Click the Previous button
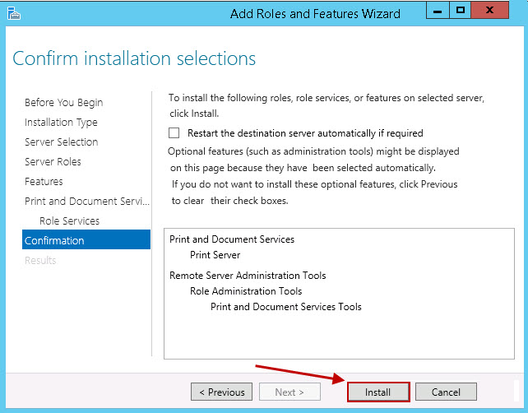Viewport: 528px width, 413px height. click(x=221, y=392)
